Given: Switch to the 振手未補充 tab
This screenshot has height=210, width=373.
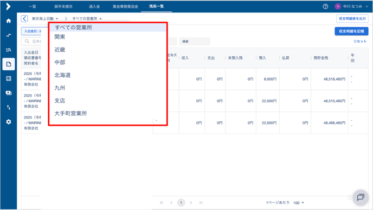Looking at the screenshot, I should coord(63,6).
